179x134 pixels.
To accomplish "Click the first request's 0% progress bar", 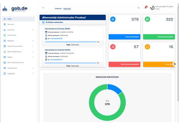I will pyautogui.click(x=70, y=42).
